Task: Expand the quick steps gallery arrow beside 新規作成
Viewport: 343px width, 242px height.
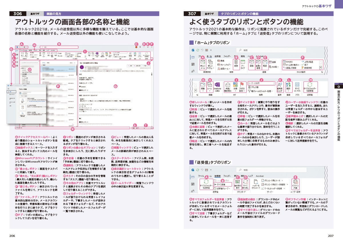Action: [320, 68]
